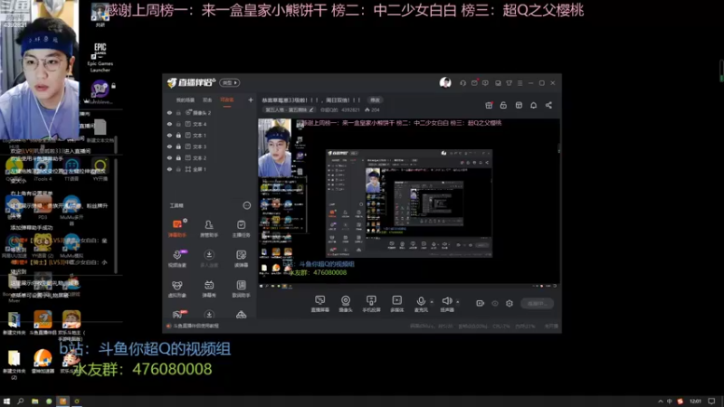Add a 摄像头 camera source
This screenshot has width=724, height=407.
click(346, 304)
